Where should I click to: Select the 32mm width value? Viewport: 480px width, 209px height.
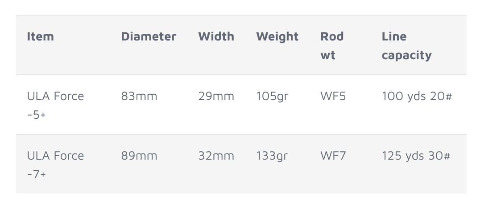(x=216, y=156)
